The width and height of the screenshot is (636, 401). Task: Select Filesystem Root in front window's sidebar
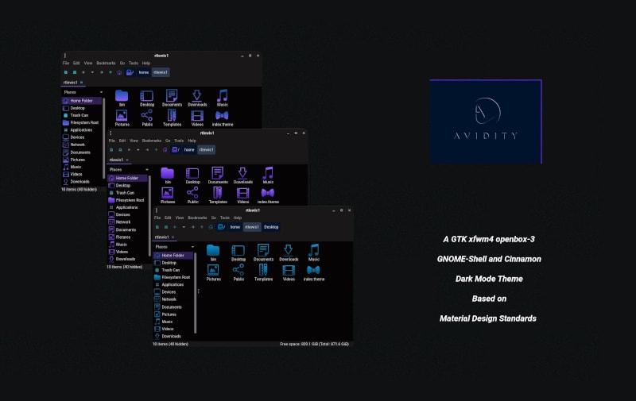176,277
